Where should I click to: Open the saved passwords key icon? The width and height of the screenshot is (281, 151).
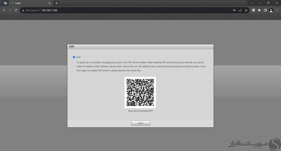coord(234,10)
